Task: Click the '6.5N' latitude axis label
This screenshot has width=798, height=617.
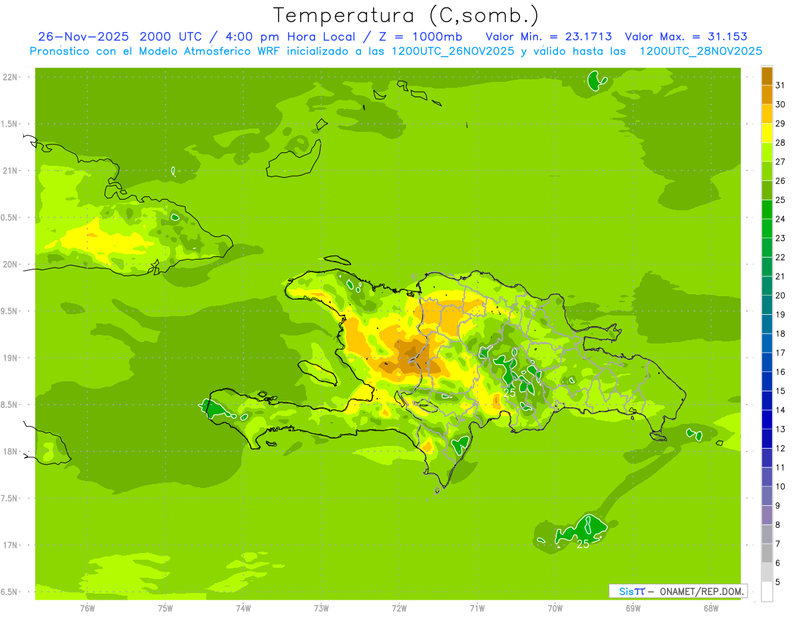Action: point(10,592)
